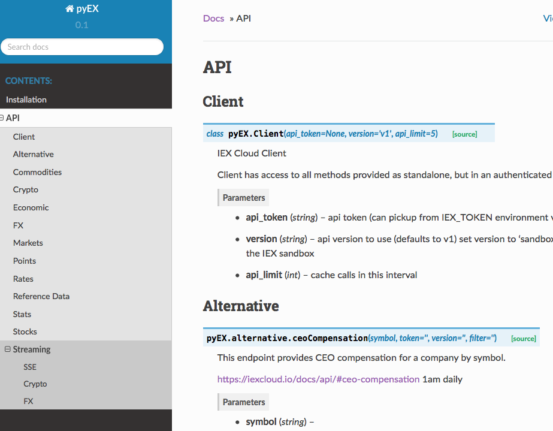Collapse the API section expander
Viewport: 553px width, 431px height.
pos(1,118)
